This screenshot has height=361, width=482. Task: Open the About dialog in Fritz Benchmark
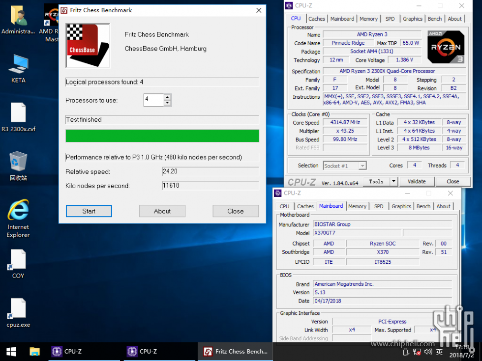[x=162, y=211]
